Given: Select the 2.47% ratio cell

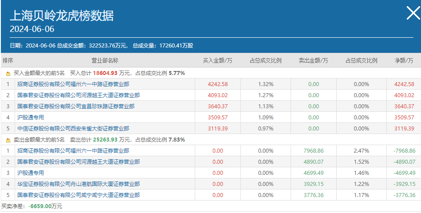Looking at the screenshot, I should tap(362, 151).
